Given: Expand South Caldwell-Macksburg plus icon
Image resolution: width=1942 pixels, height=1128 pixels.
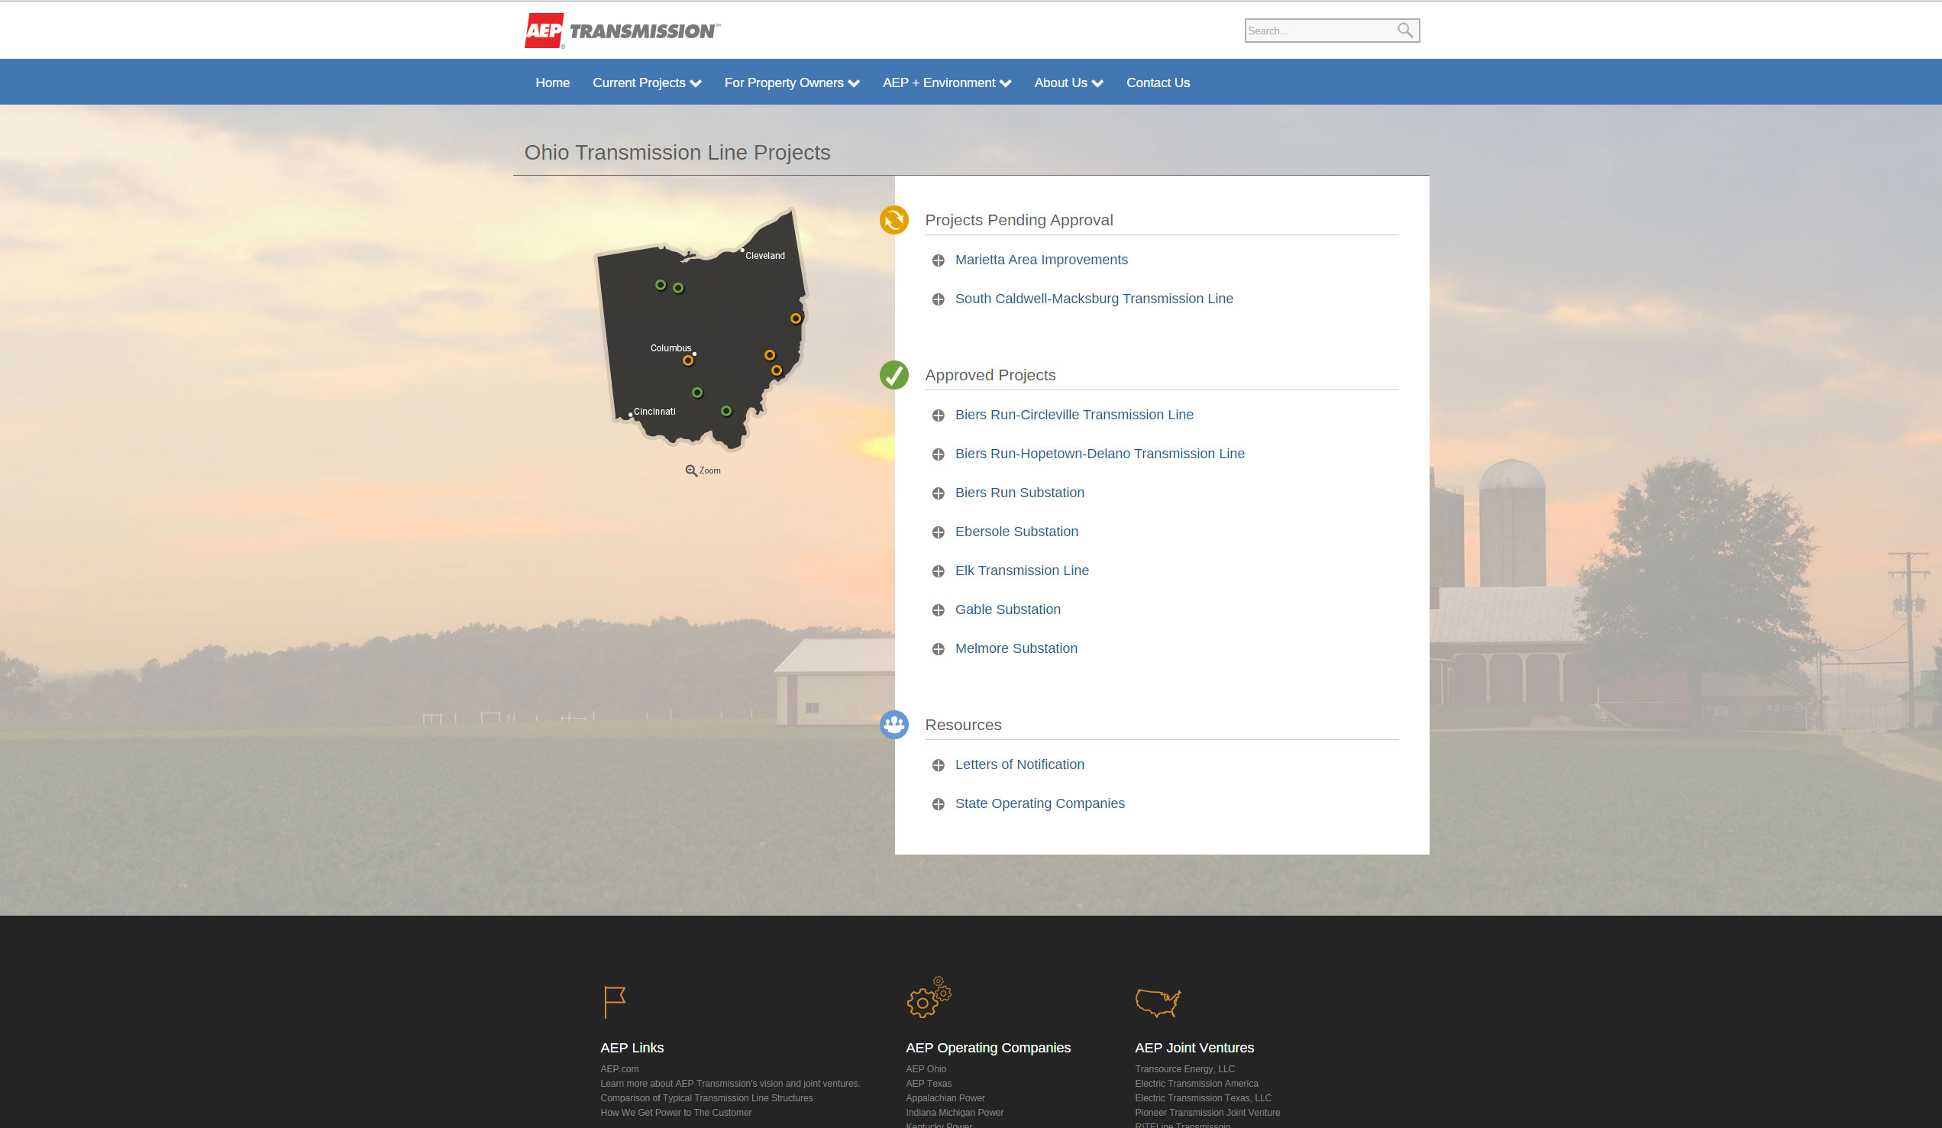Looking at the screenshot, I should [938, 299].
